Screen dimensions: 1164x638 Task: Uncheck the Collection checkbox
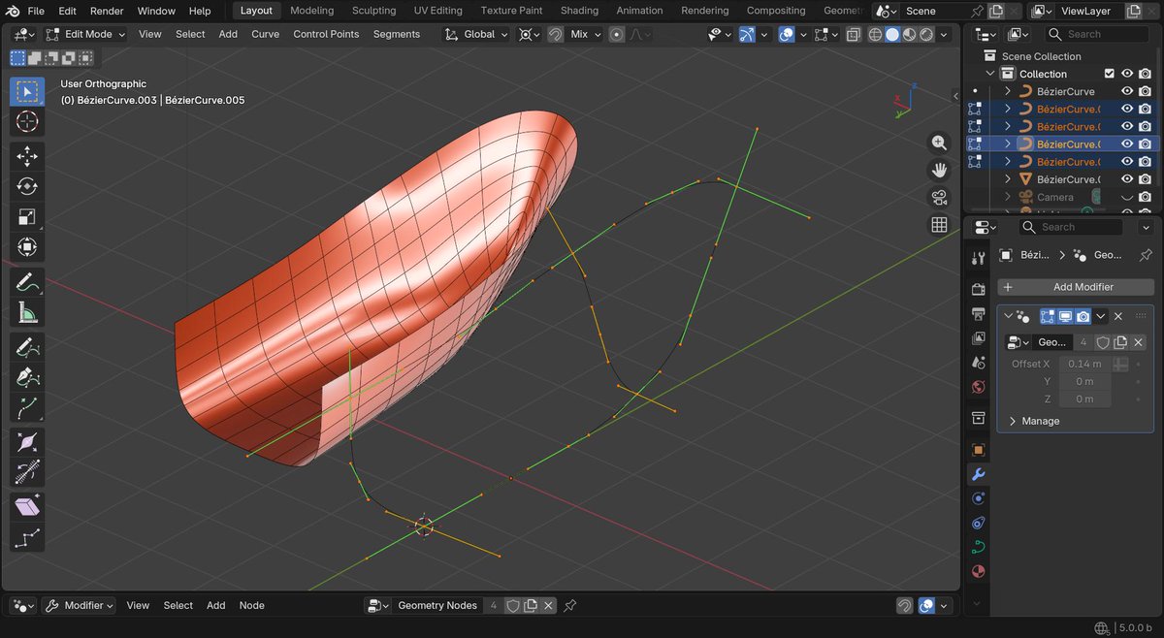(1110, 73)
